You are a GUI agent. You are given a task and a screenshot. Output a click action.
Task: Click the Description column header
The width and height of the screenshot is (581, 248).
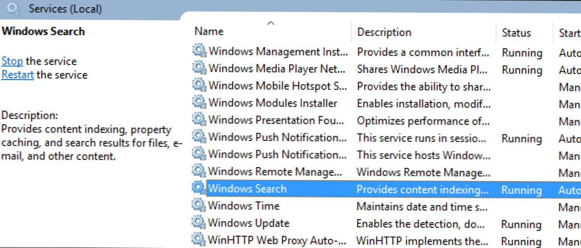coord(384,33)
